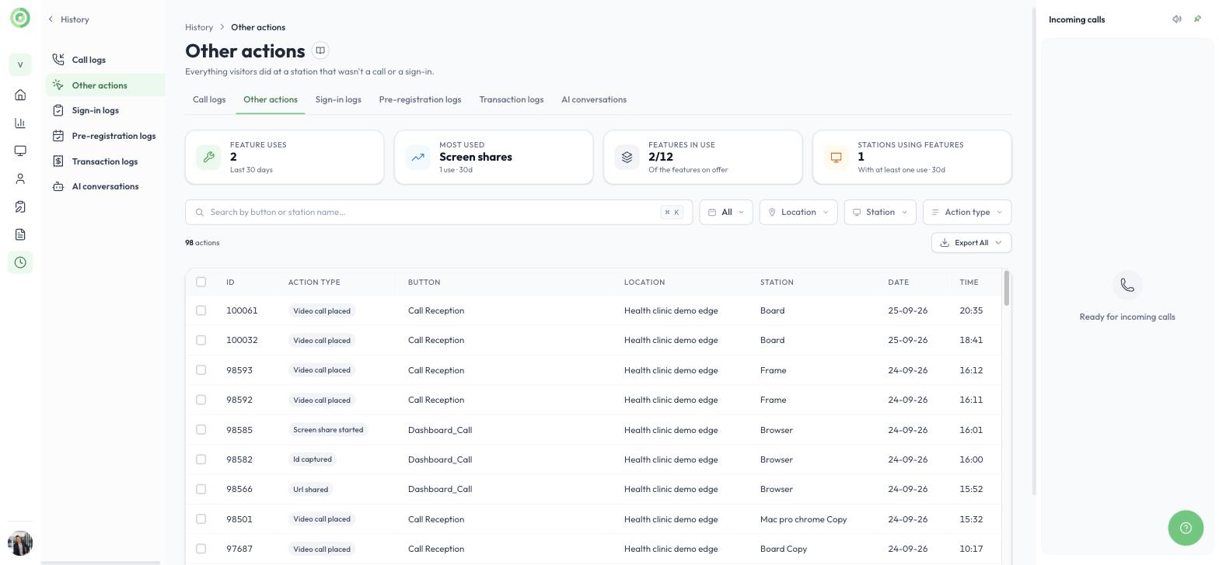Focus the search by button or station field
Viewport: 1219px width, 565px height.
(438, 212)
